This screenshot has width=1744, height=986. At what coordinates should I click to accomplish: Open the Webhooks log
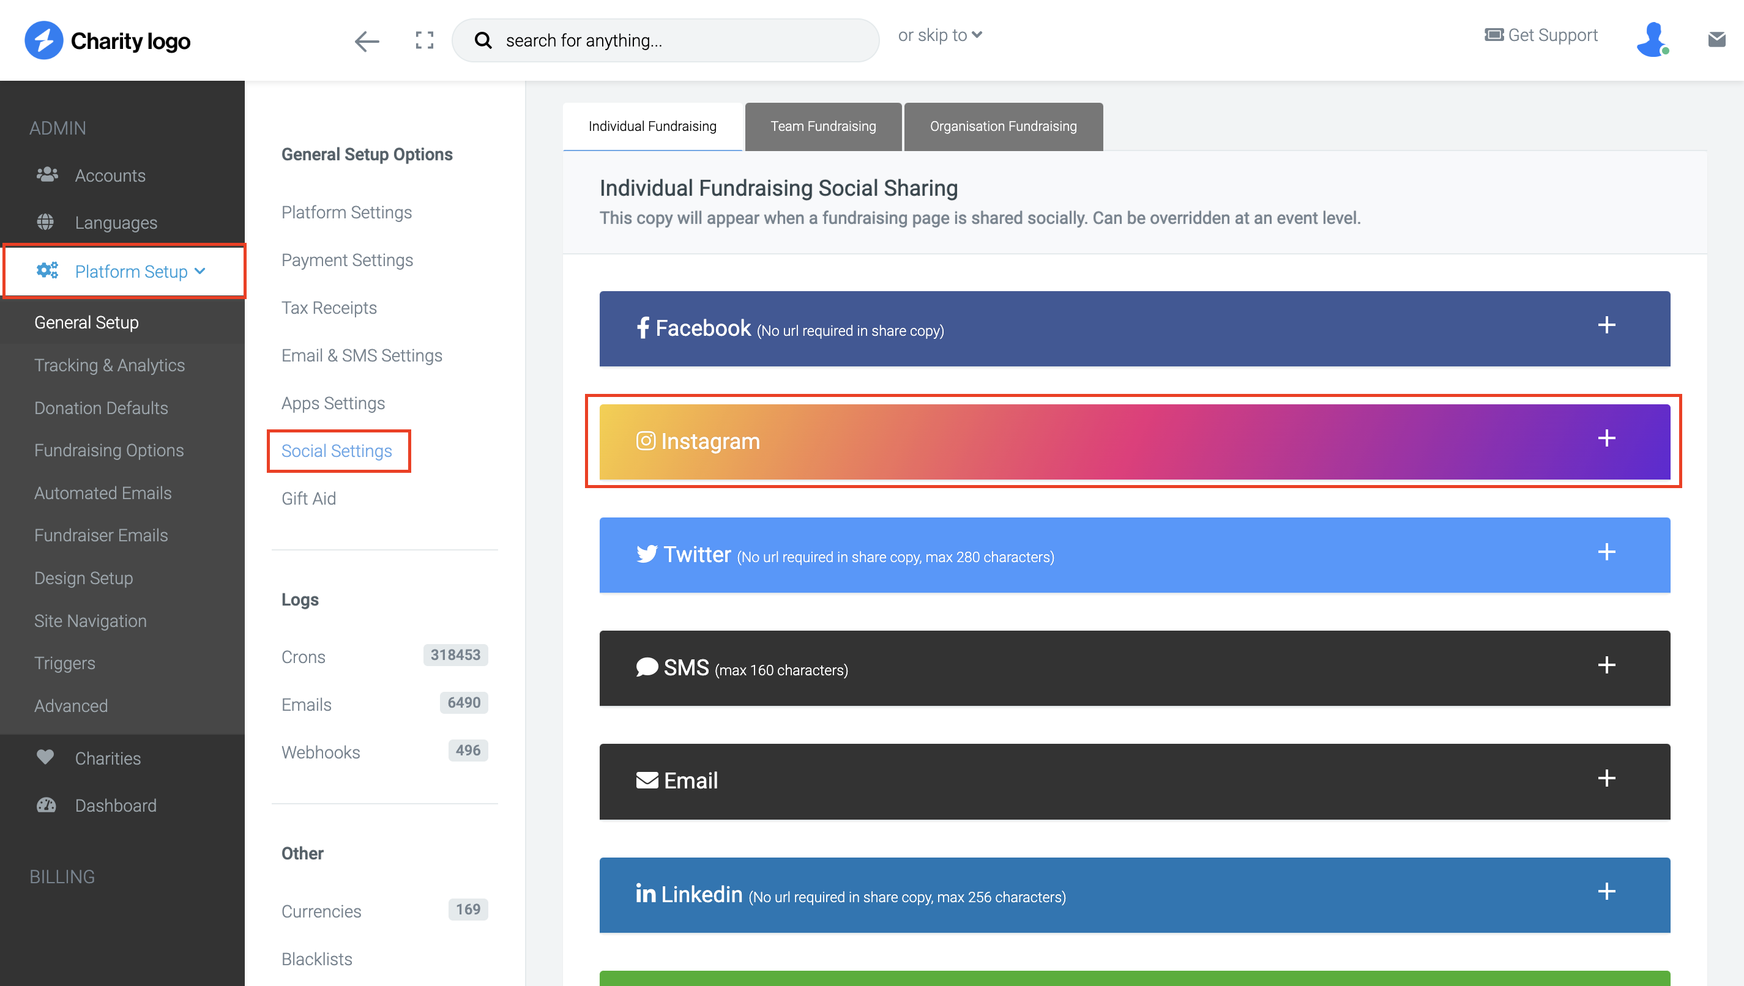[321, 752]
